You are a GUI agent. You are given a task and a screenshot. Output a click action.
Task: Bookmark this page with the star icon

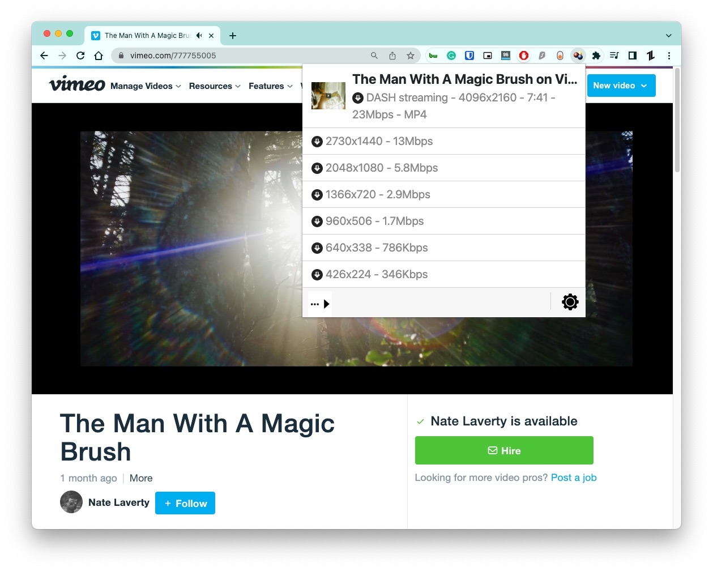[x=411, y=56]
